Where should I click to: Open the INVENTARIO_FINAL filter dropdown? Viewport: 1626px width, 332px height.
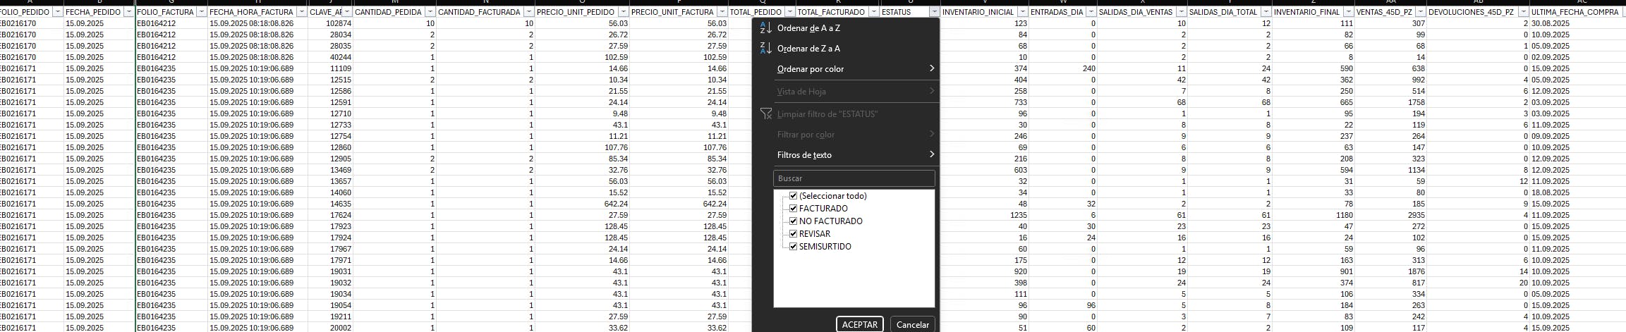(x=1348, y=12)
